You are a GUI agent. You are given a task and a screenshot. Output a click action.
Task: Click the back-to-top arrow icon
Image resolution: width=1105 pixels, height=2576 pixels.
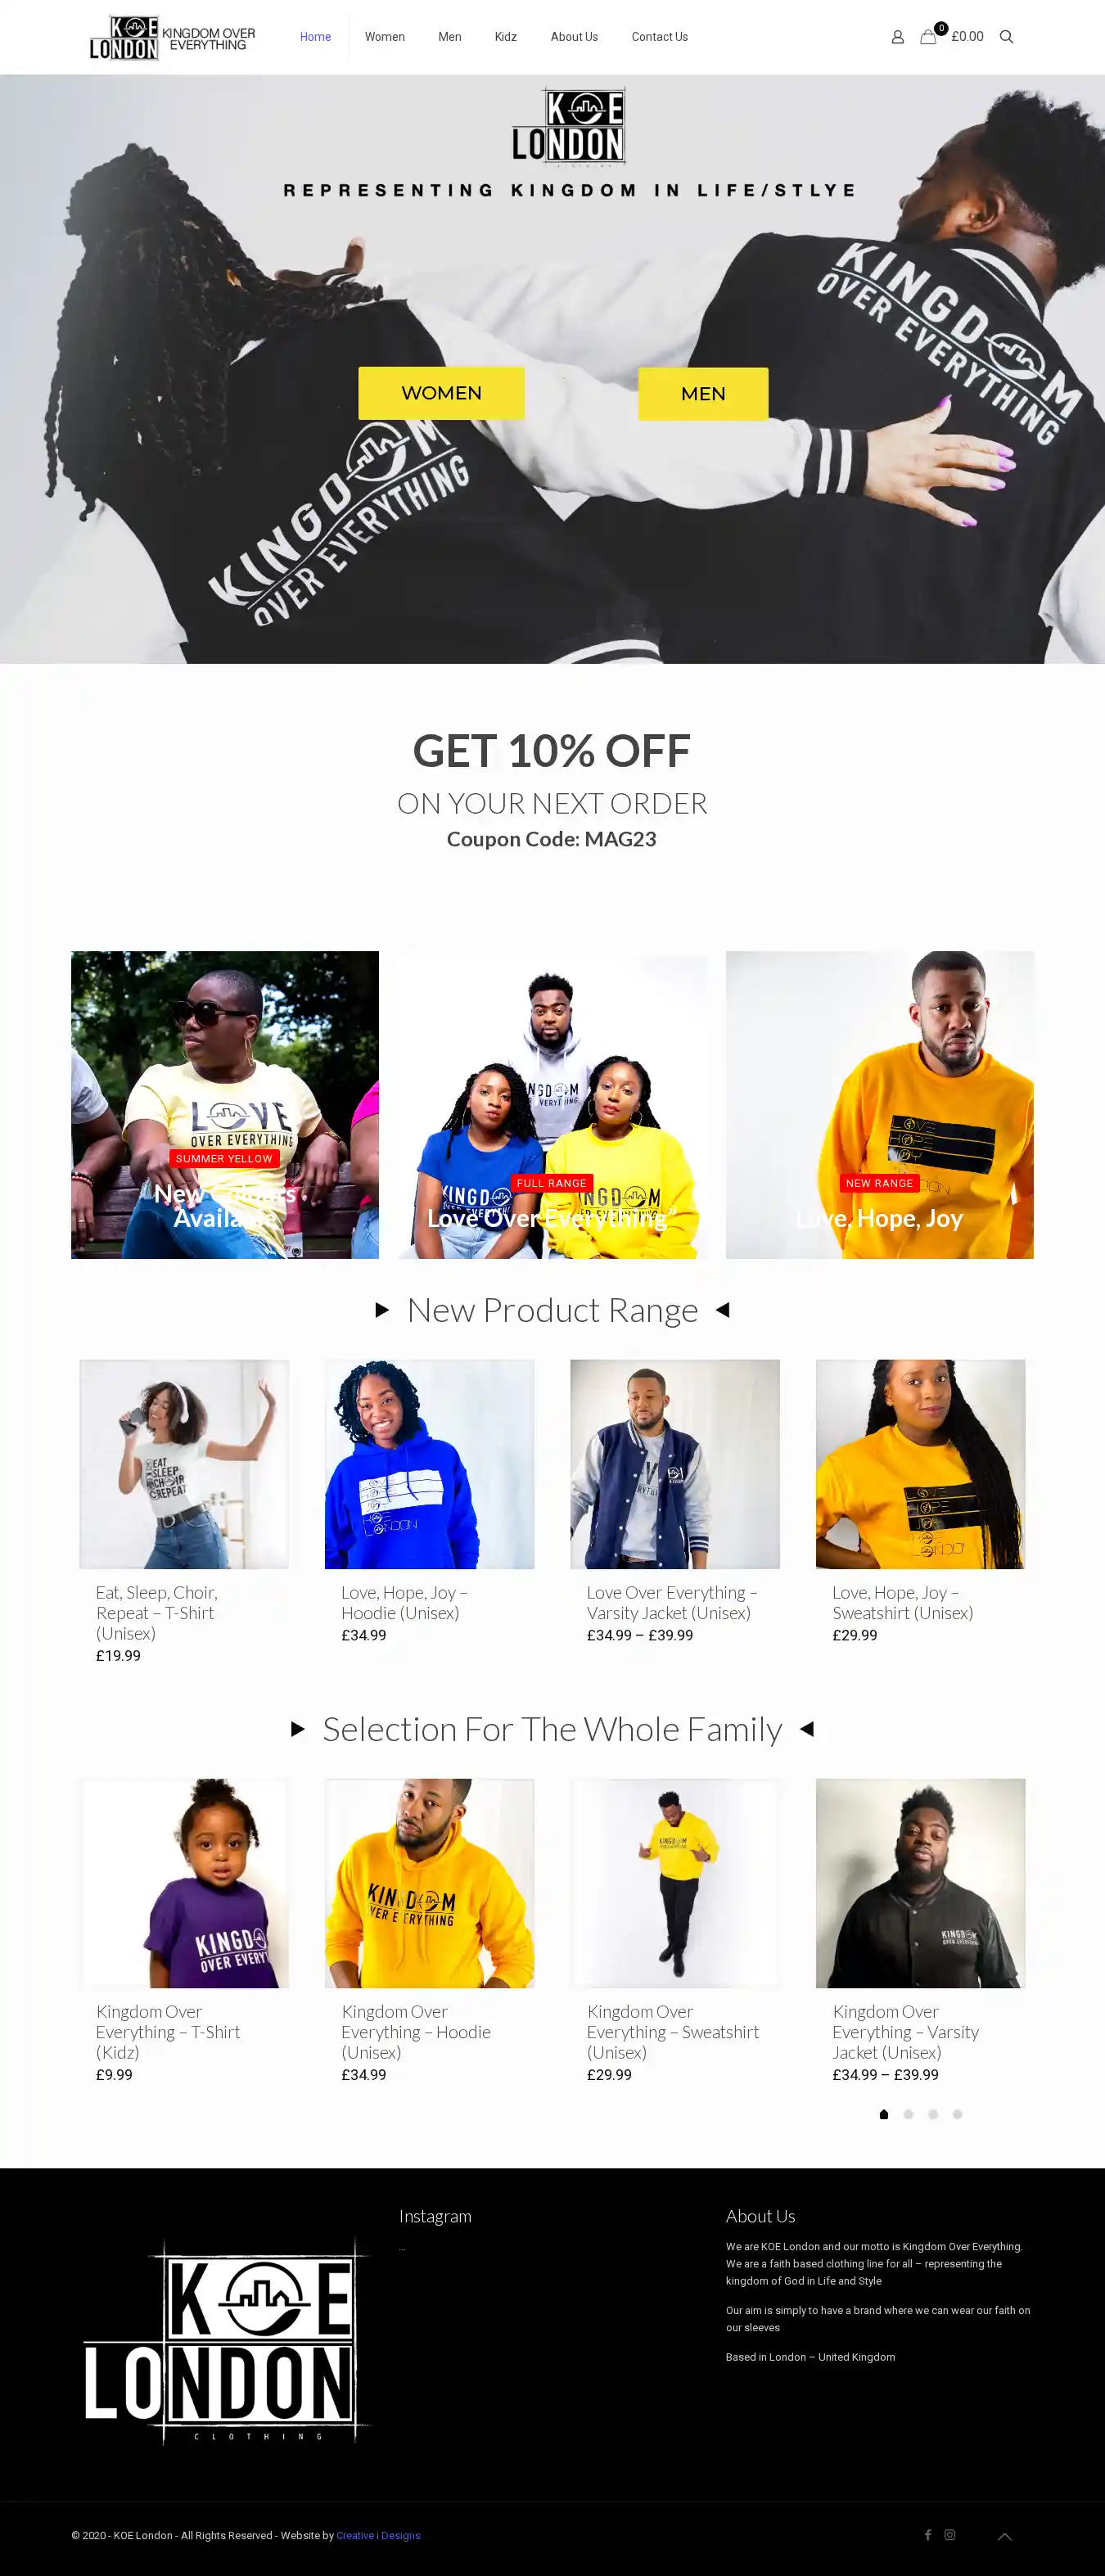1005,2536
